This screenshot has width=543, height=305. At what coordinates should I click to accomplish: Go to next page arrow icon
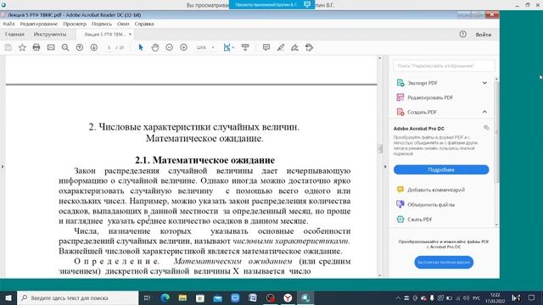click(x=94, y=47)
